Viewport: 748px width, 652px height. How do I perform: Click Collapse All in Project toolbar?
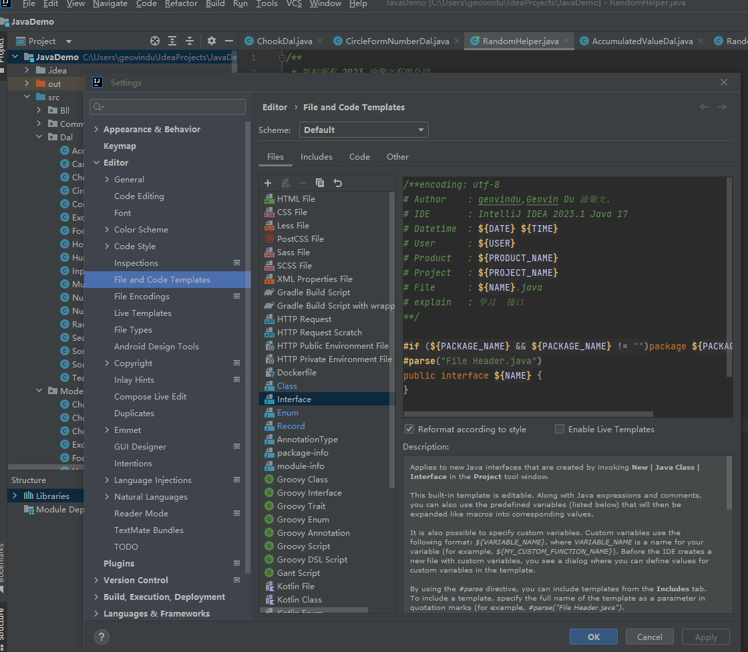pyautogui.click(x=190, y=41)
